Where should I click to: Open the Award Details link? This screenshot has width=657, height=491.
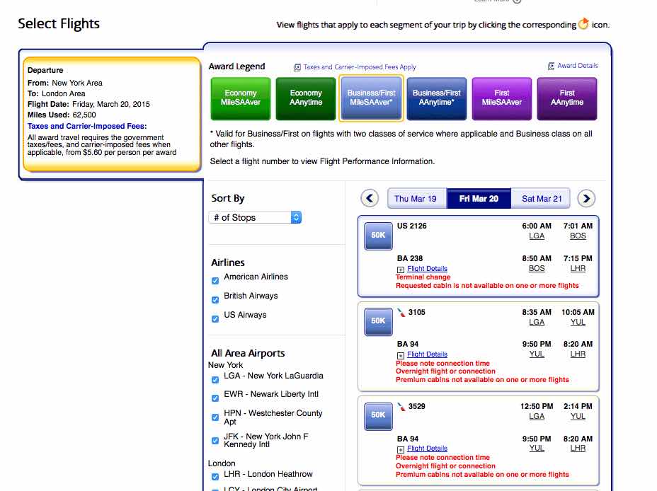pyautogui.click(x=578, y=66)
